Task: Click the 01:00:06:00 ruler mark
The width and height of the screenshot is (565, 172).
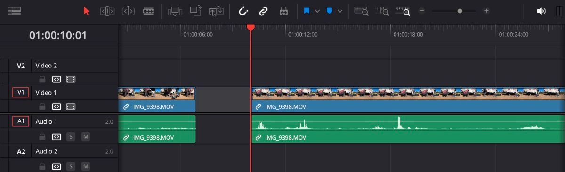Action: coord(198,34)
